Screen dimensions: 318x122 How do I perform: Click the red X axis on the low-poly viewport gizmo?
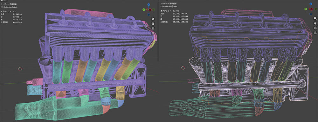pos(311,9)
